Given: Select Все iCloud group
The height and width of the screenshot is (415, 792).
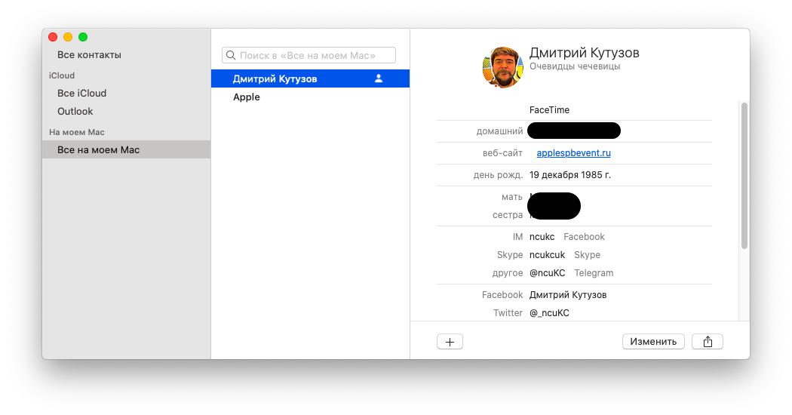Looking at the screenshot, I should click(81, 93).
